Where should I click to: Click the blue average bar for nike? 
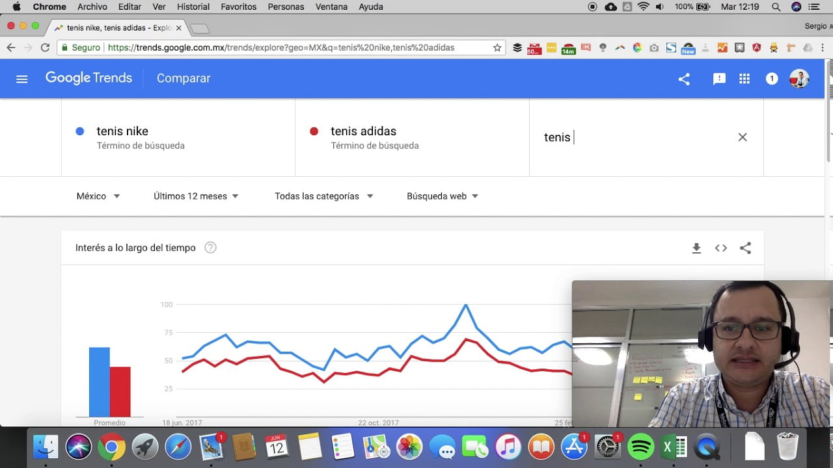tap(100, 382)
